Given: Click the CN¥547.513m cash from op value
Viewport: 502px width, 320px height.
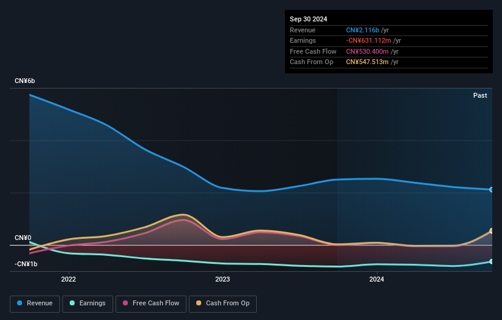Looking at the screenshot, I should click(x=367, y=62).
